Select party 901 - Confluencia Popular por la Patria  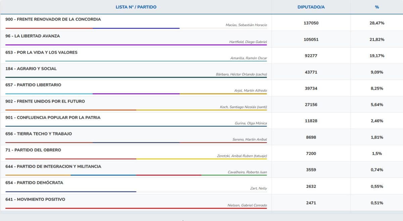[53, 117]
